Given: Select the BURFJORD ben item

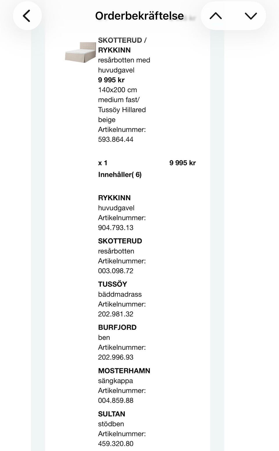Looking at the screenshot, I should point(117,328).
